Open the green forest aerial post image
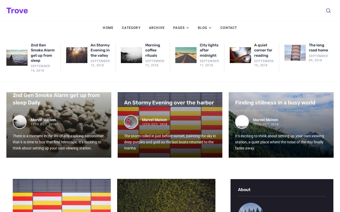The image size is (340, 212). (x=166, y=196)
